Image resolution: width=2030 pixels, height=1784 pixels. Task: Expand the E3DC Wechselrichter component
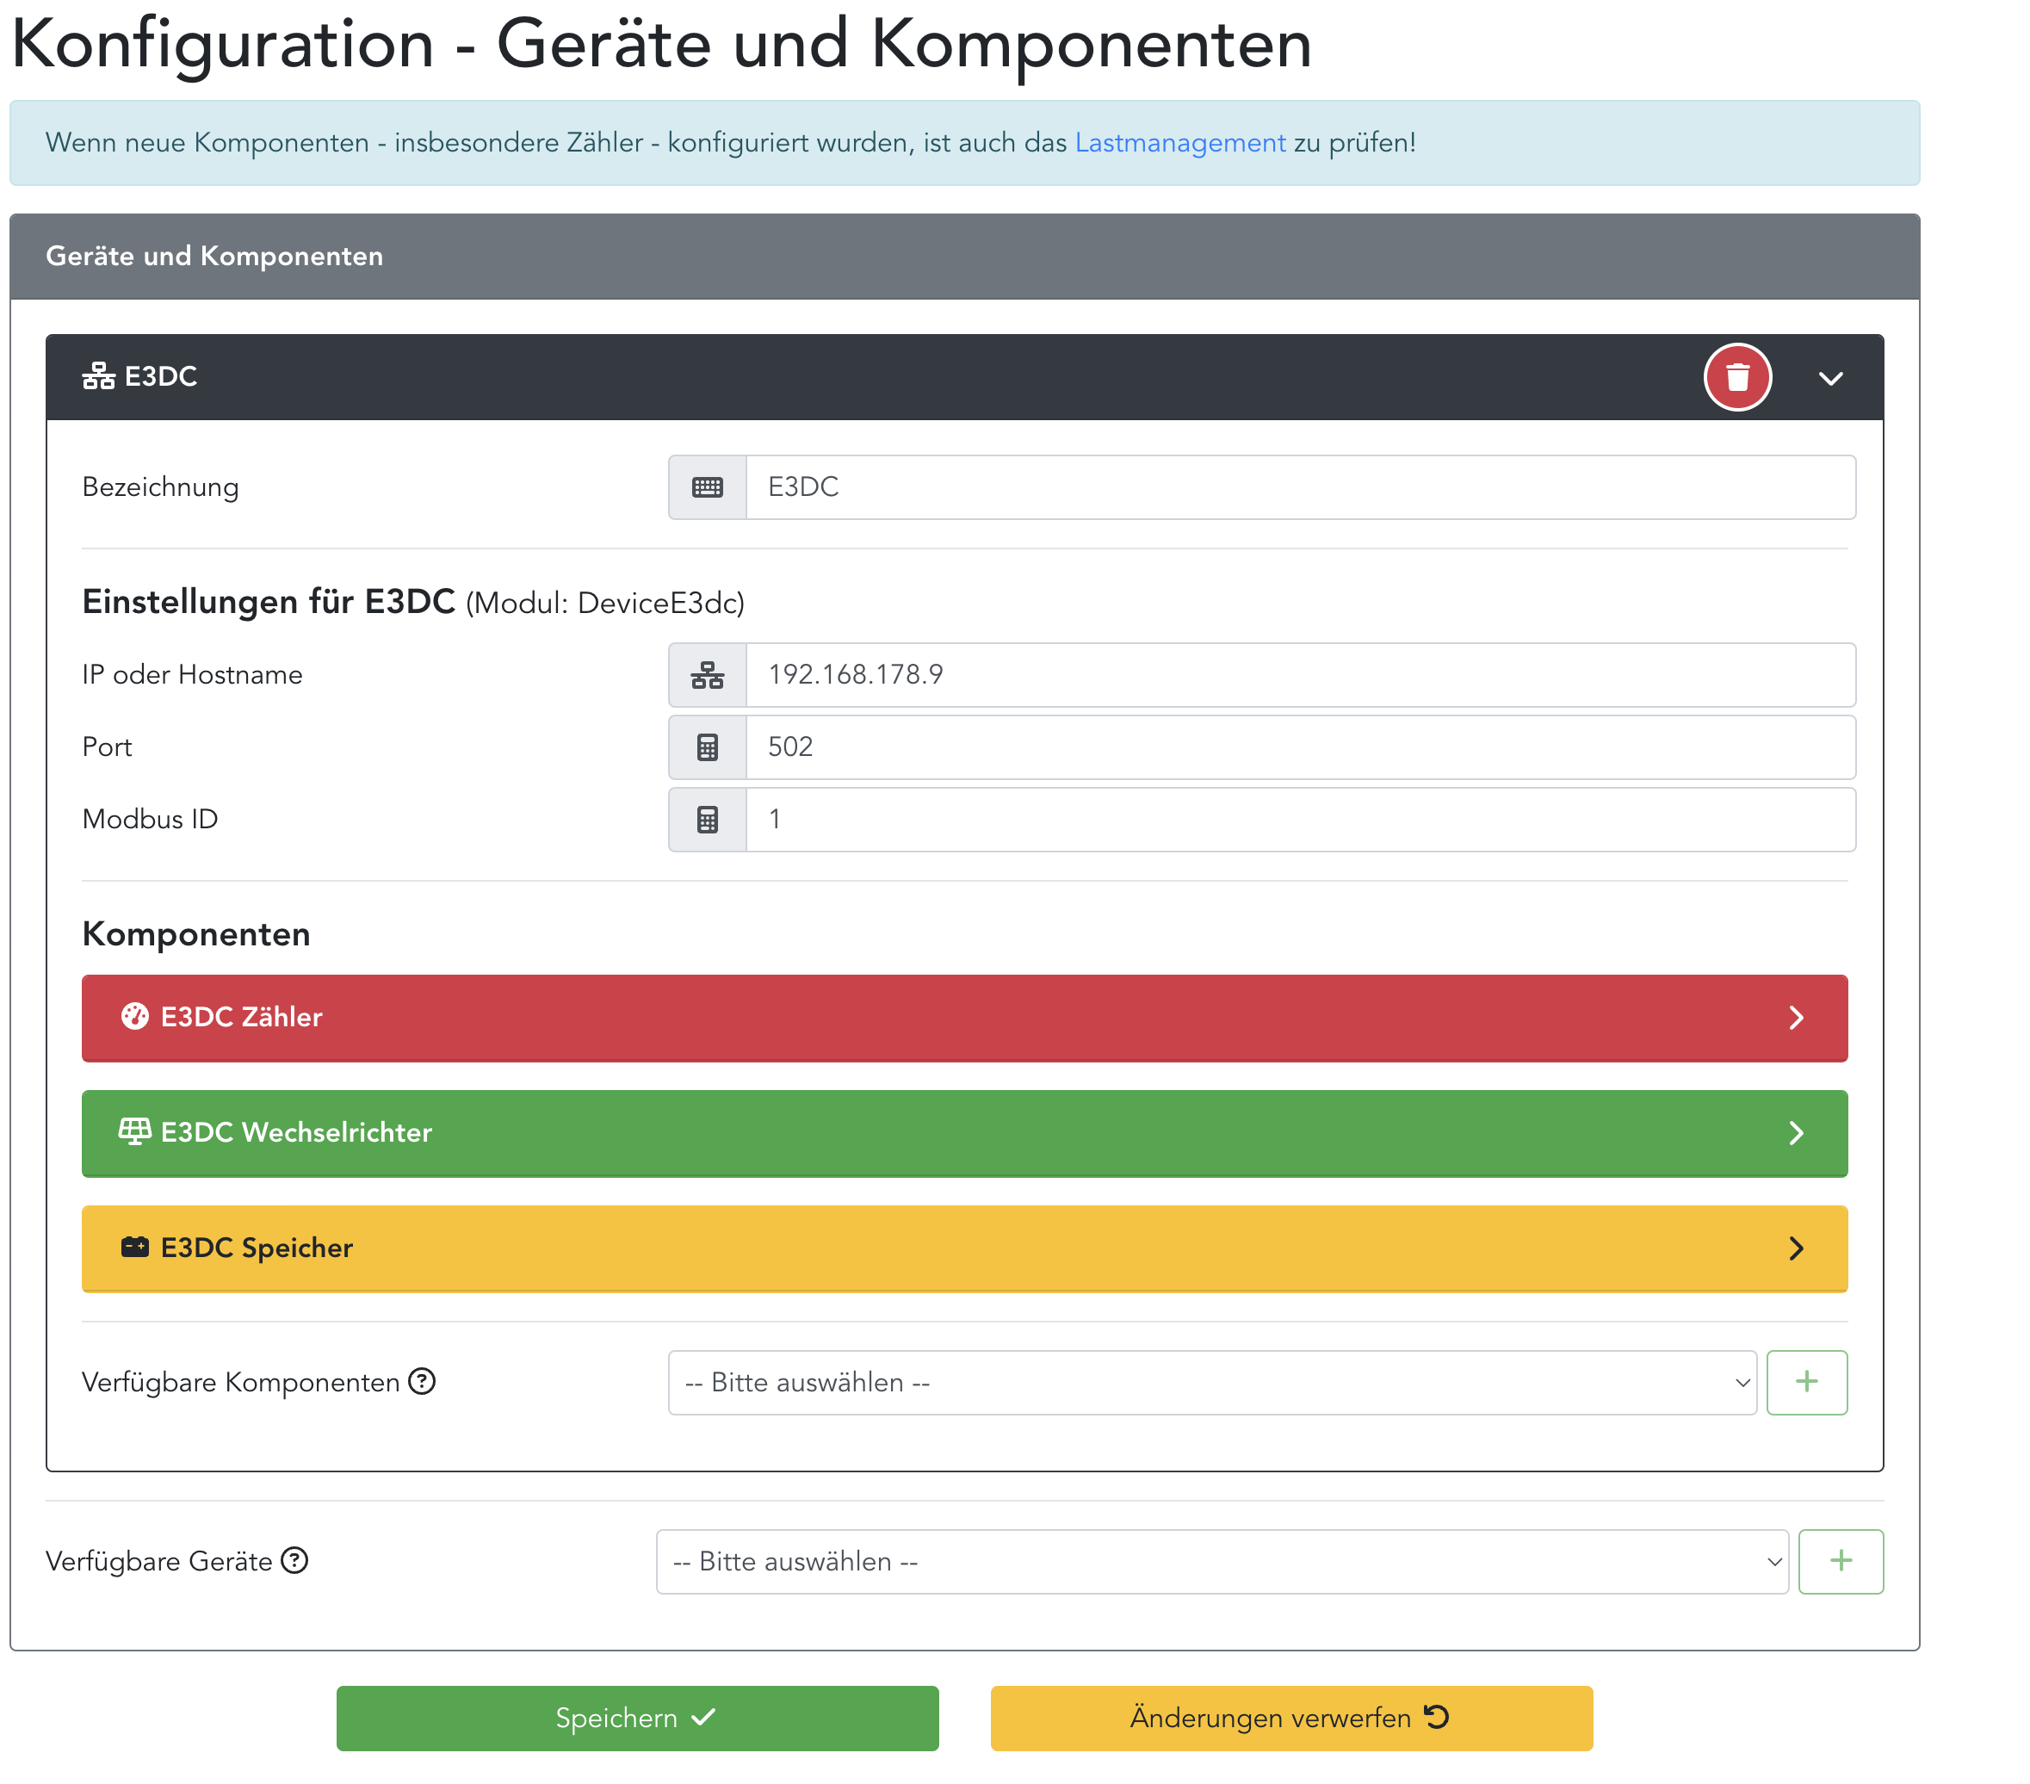[x=963, y=1133]
